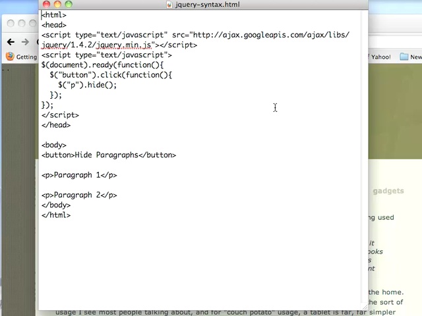Click the '$("p").hide();' line

tap(88, 85)
